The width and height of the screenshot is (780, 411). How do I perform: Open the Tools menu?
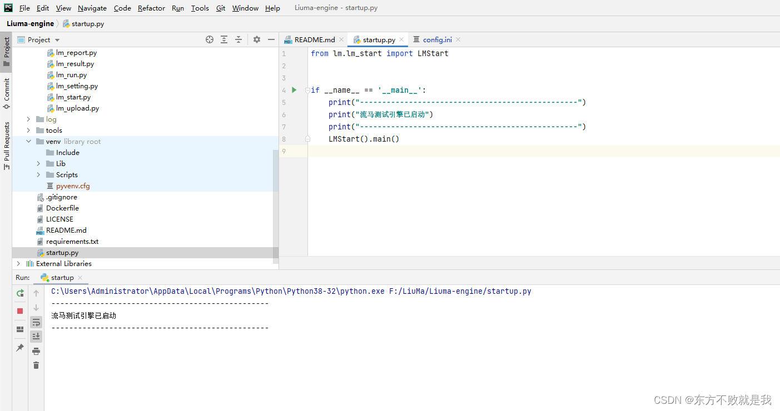click(200, 8)
